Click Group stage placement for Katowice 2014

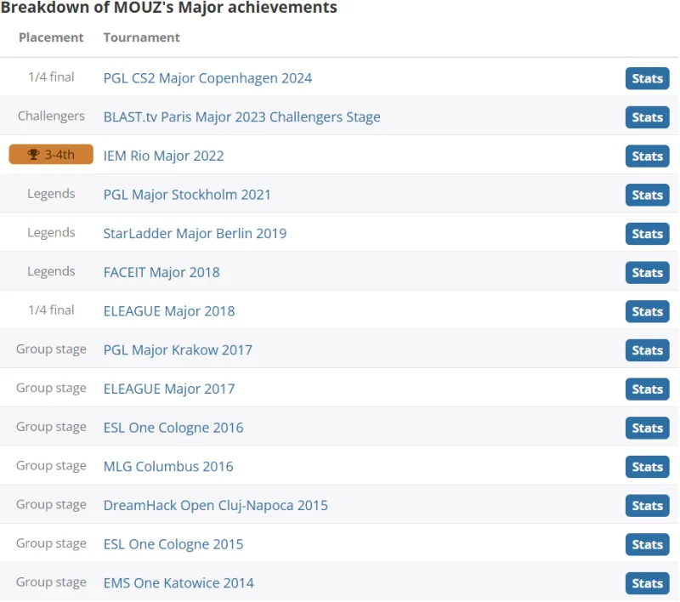click(51, 582)
